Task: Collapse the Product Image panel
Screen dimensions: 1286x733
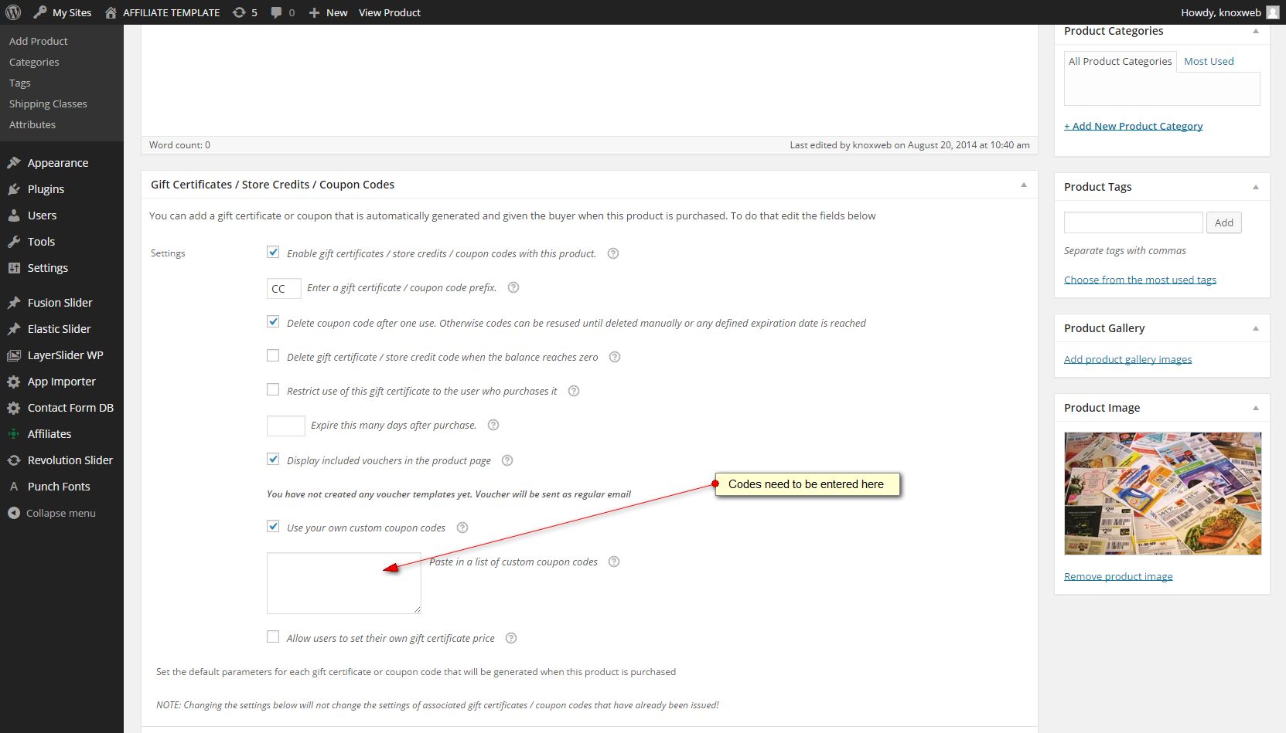Action: pos(1255,408)
